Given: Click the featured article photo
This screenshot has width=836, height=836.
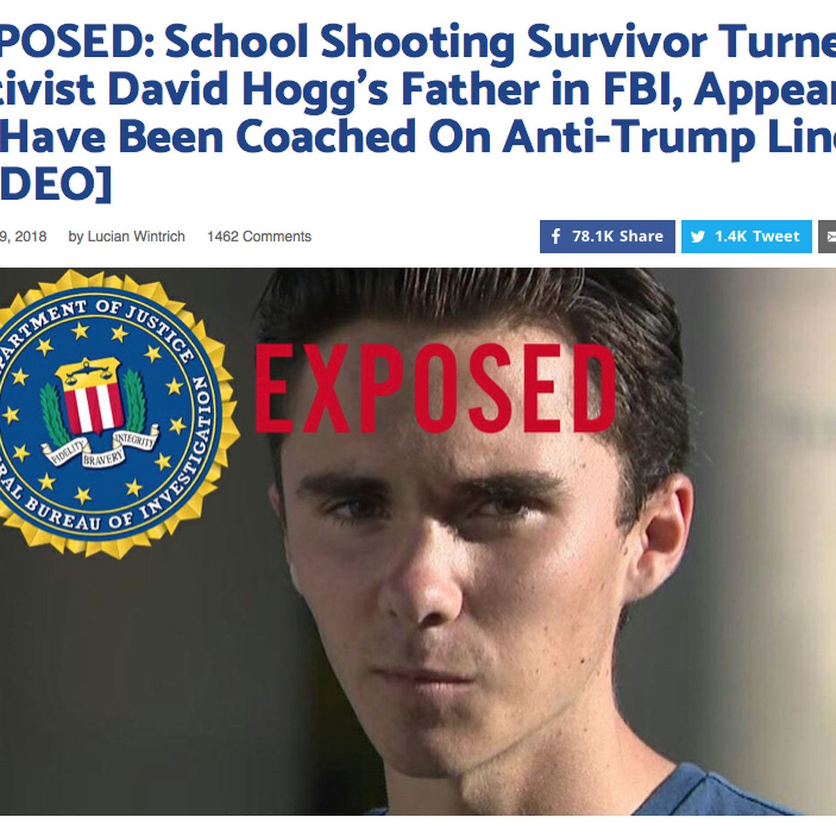Looking at the screenshot, I should pyautogui.click(x=418, y=542).
